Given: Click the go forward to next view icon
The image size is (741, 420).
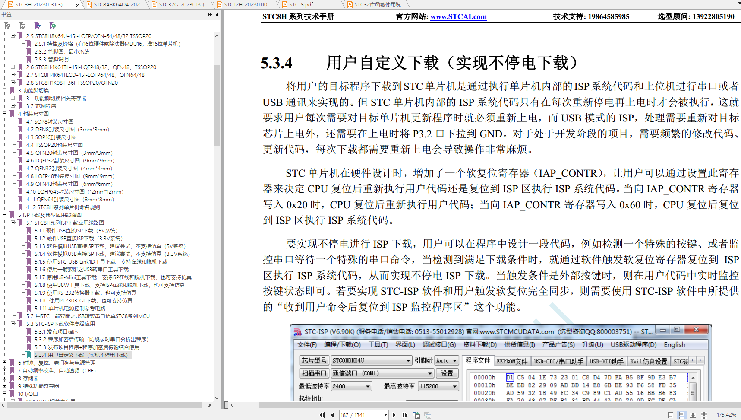Looking at the screenshot, I should pos(428,415).
